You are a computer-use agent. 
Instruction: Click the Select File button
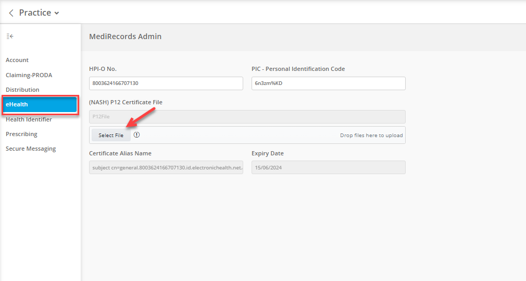click(x=111, y=136)
